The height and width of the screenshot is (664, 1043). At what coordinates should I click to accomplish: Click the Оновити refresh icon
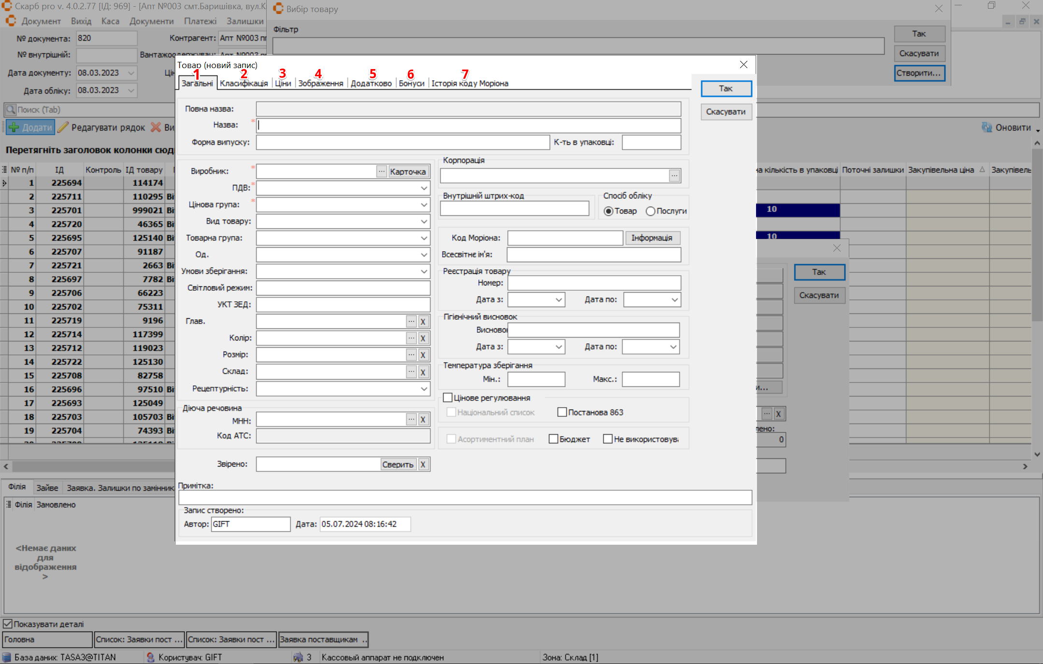[x=987, y=127]
